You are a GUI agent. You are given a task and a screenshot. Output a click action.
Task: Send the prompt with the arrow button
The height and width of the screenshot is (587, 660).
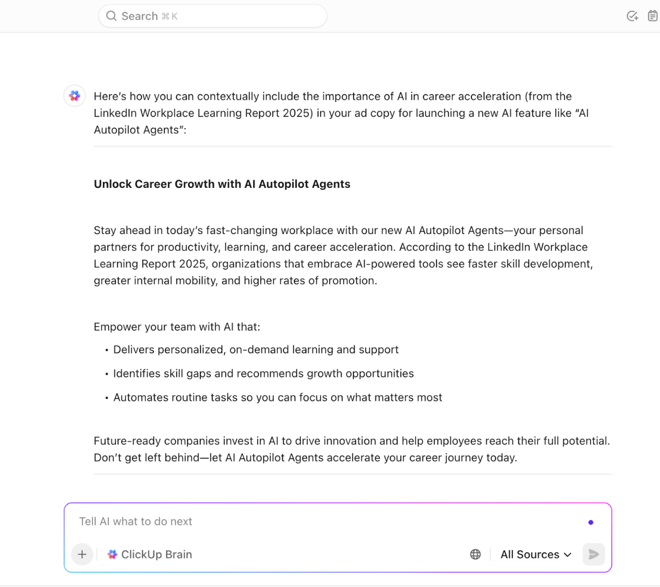point(594,554)
